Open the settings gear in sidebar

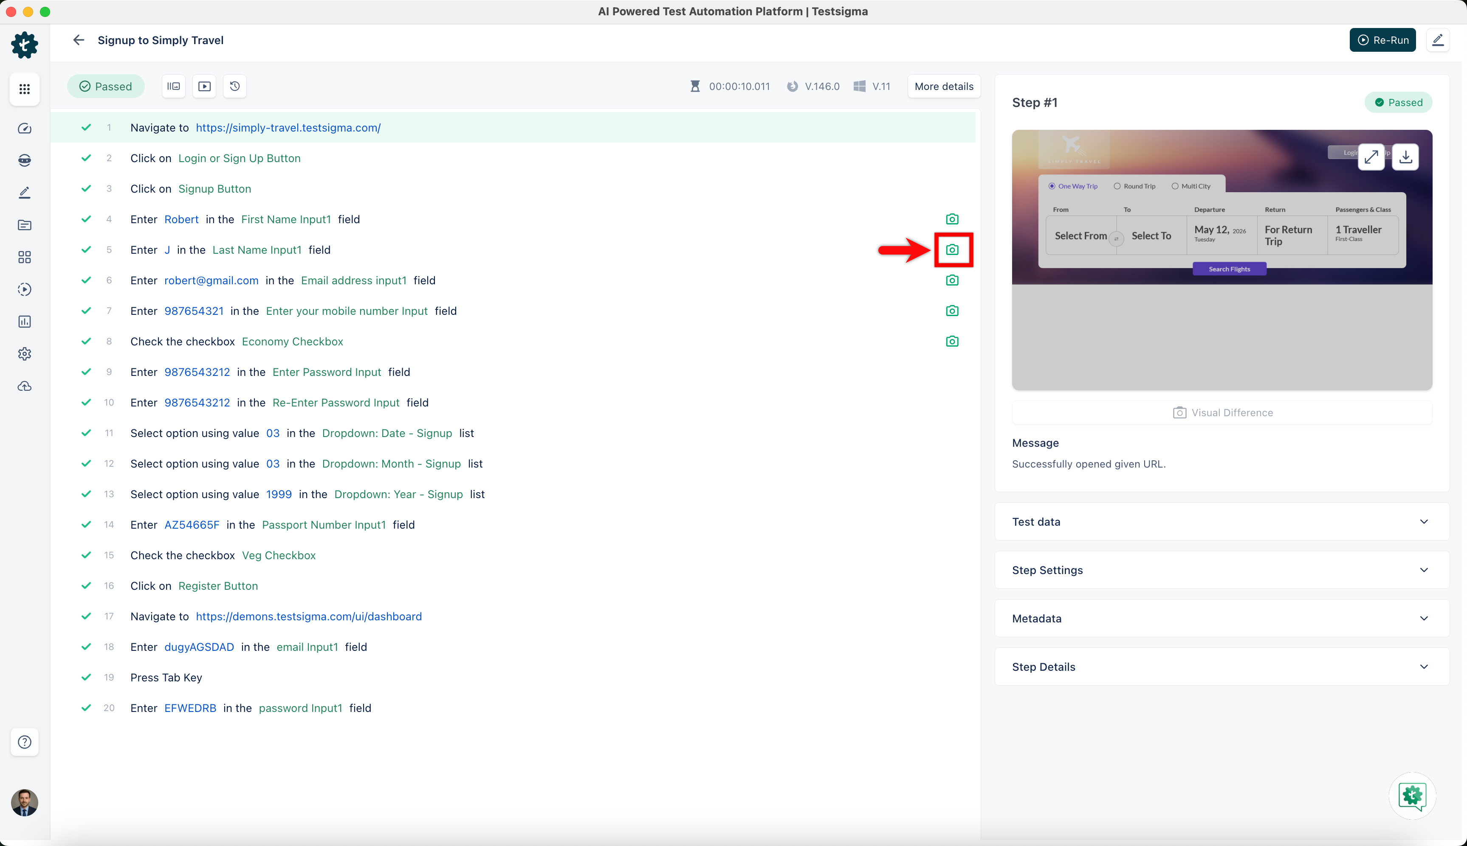point(25,354)
